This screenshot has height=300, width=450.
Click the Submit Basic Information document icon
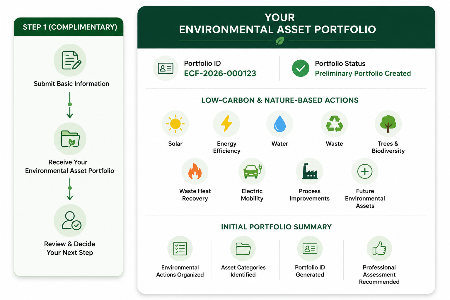tap(70, 60)
